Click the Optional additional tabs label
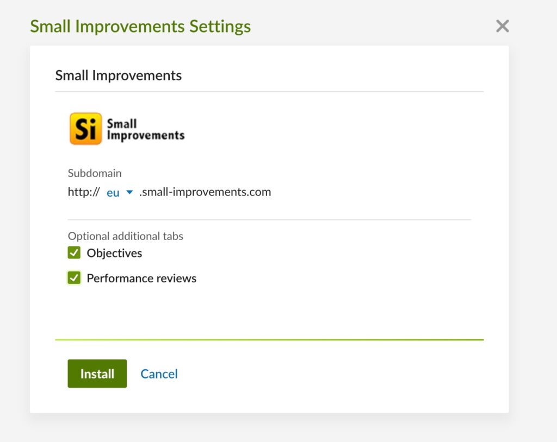This screenshot has height=442, width=557. coord(126,236)
